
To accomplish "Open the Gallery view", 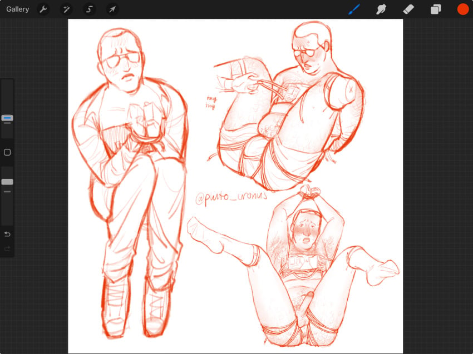I will pyautogui.click(x=17, y=9).
